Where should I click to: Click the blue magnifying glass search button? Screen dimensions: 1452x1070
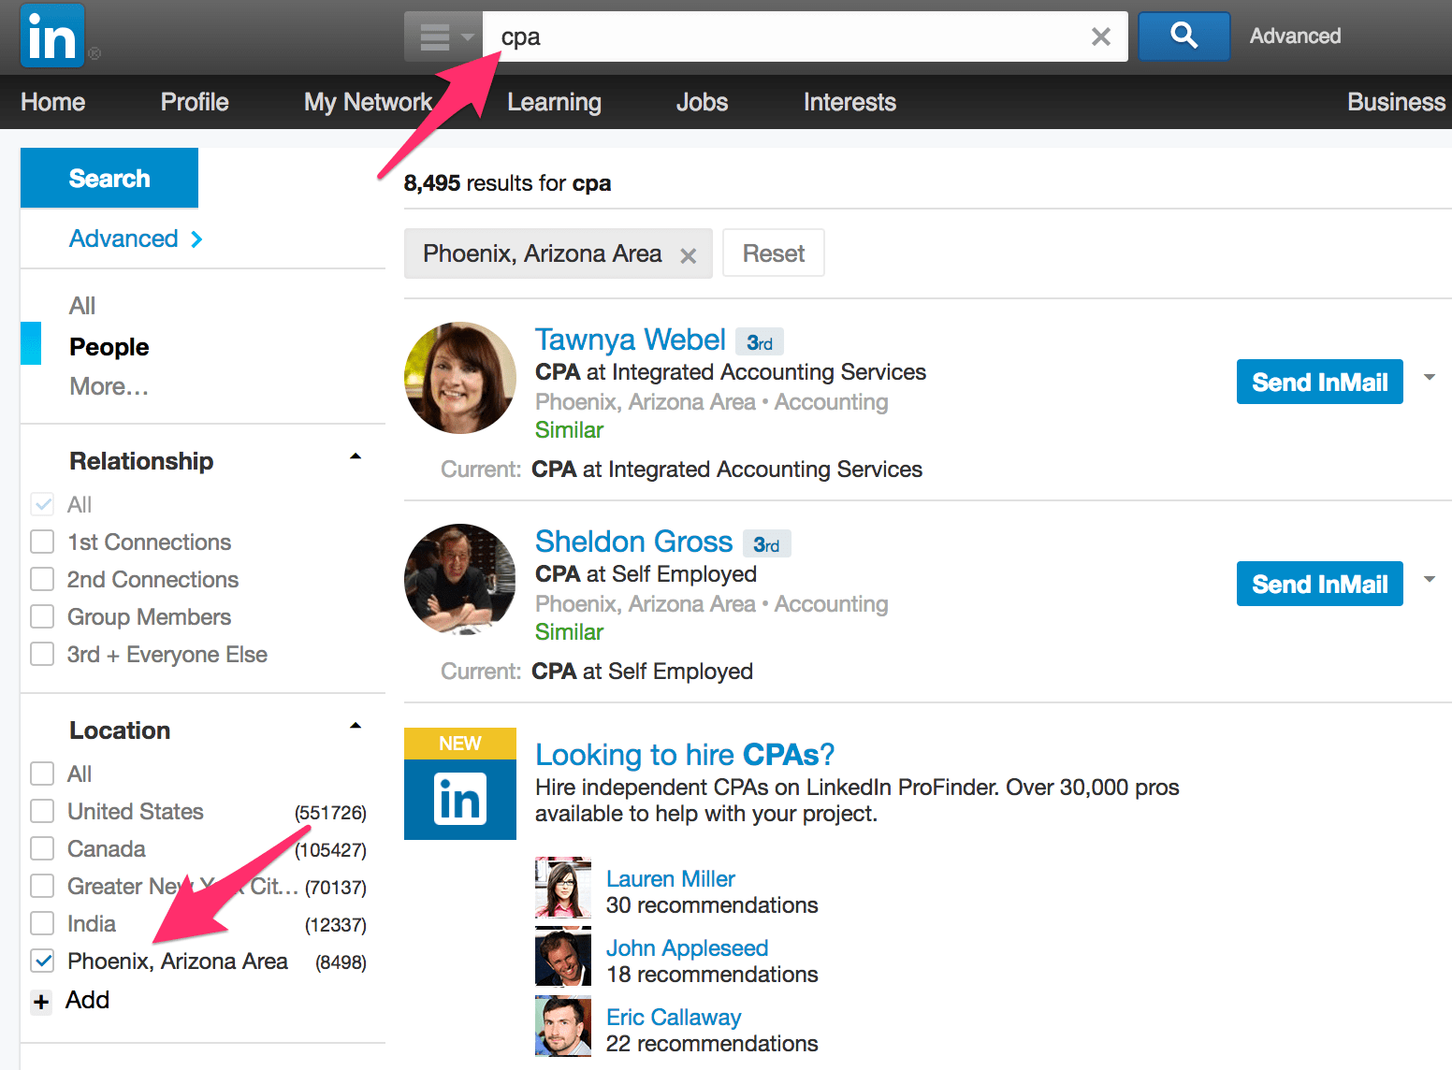tap(1183, 36)
